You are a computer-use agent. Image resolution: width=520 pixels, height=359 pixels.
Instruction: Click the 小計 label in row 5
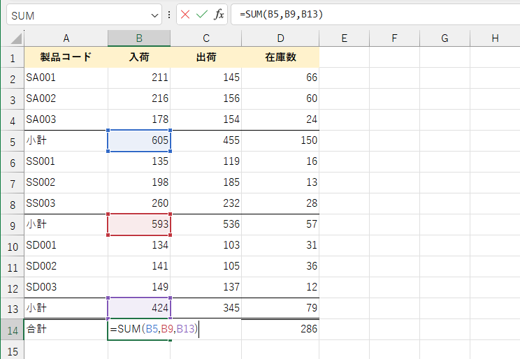coord(36,140)
